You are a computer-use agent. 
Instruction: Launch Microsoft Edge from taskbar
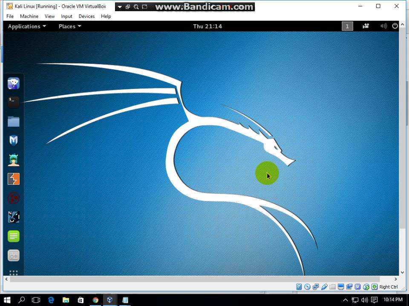51,300
